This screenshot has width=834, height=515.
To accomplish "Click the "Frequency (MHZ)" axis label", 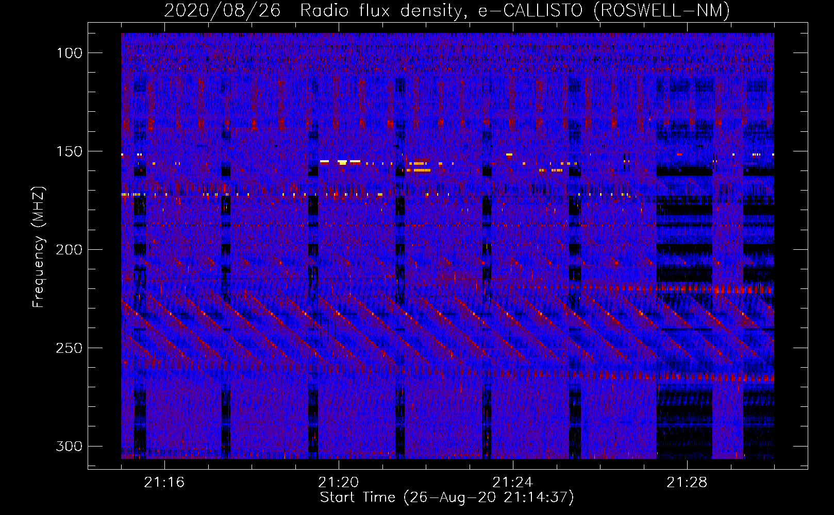I will [x=39, y=247].
